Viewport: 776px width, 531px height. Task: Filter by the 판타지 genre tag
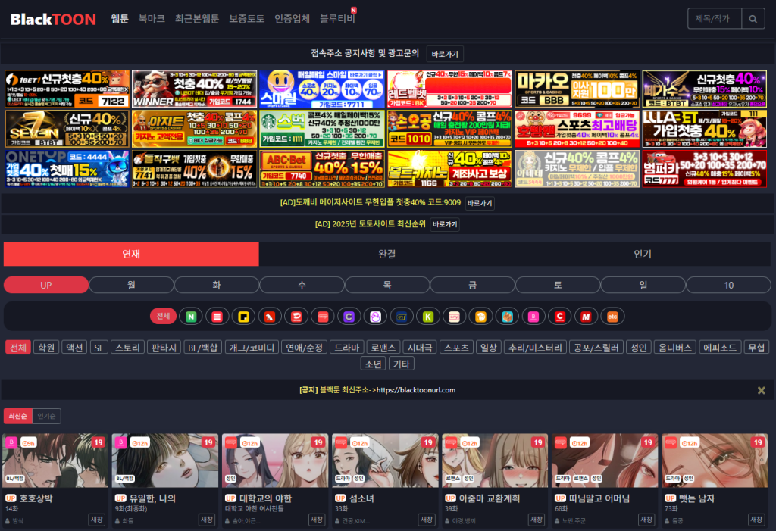coord(164,348)
